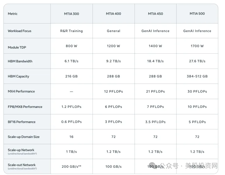Viewport: 225px width, 175px height.
Task: Select the Scale-up Domain Size label
Action: point(24,137)
